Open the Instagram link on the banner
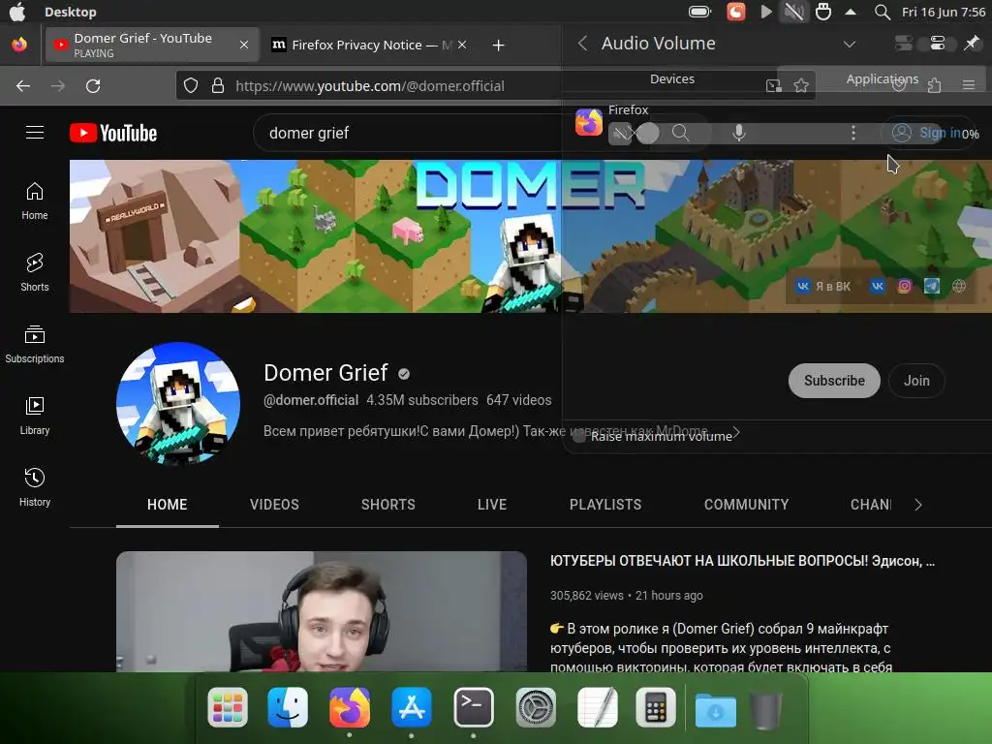This screenshot has height=744, width=992. 905,286
